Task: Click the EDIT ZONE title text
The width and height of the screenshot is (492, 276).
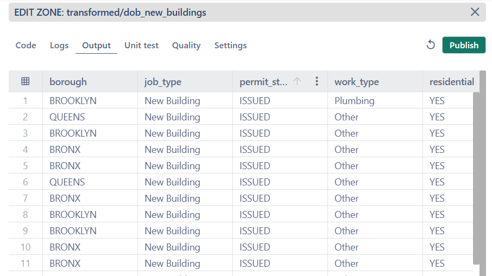Action: click(110, 12)
